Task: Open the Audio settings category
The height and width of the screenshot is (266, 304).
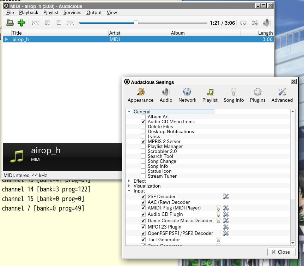Action: [x=166, y=95]
